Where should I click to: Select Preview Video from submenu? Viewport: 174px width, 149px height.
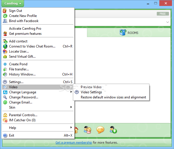click(x=91, y=87)
